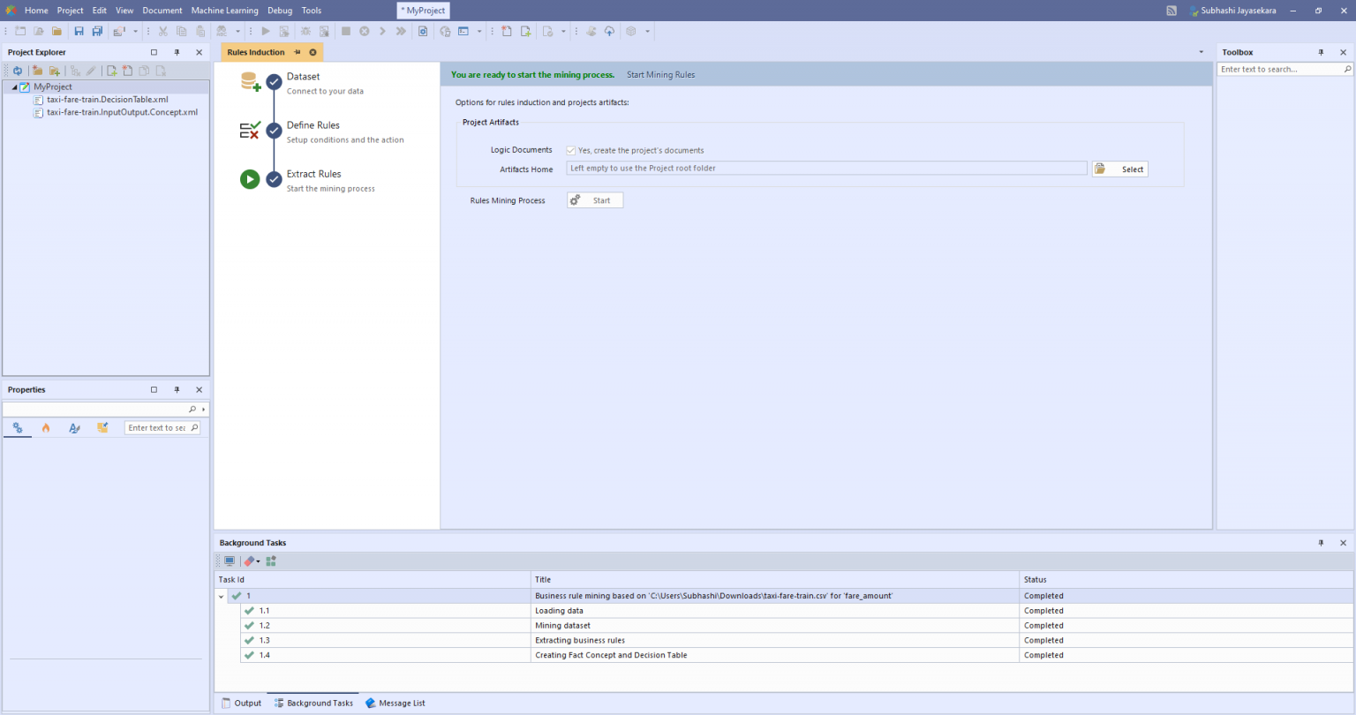Toggle the create project's documents checkbox
Screen dimensions: 1356x715
(x=571, y=151)
